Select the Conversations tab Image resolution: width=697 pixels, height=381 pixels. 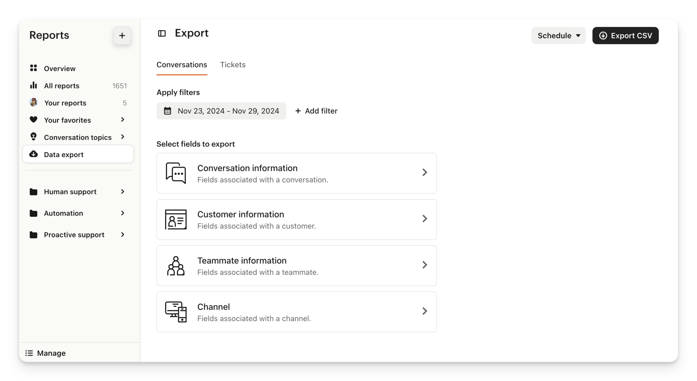click(x=182, y=65)
